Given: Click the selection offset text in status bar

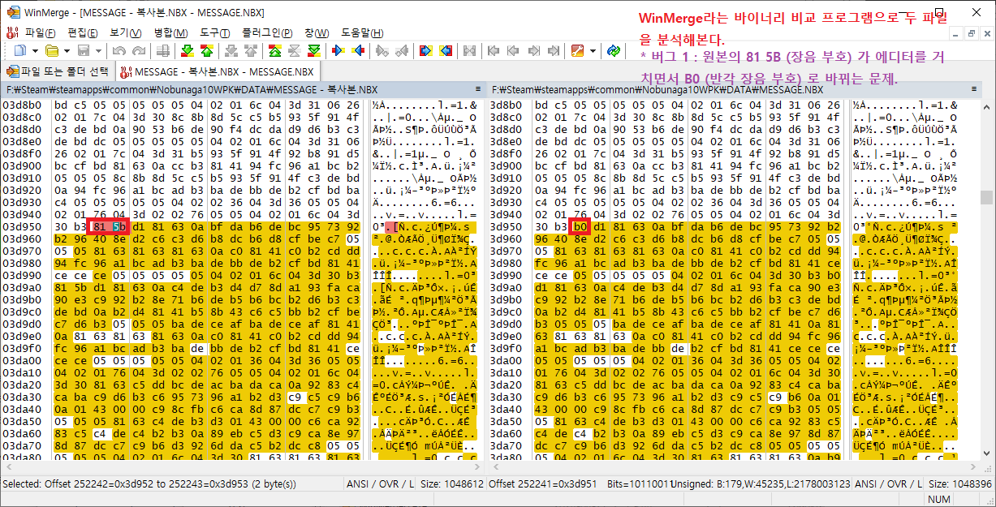Looking at the screenshot, I should pyautogui.click(x=149, y=483).
